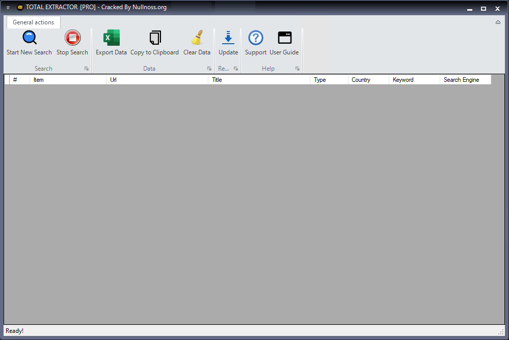
Task: Sort by the Title column header
Action: [259, 80]
